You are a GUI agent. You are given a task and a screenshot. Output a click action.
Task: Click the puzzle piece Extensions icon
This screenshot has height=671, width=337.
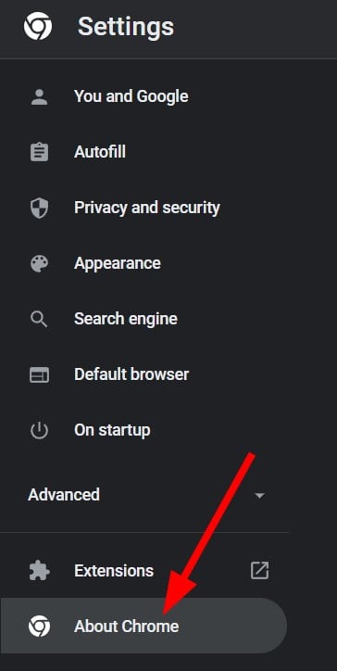coord(39,571)
